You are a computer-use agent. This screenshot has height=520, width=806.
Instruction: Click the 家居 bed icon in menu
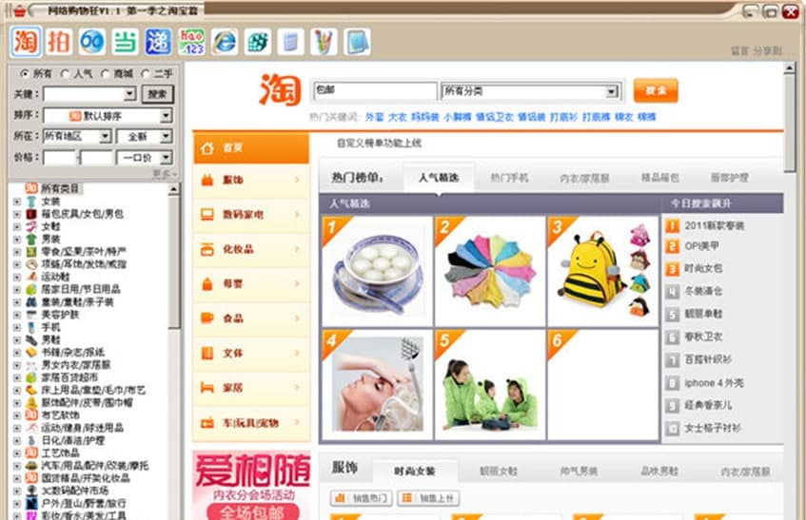[207, 388]
